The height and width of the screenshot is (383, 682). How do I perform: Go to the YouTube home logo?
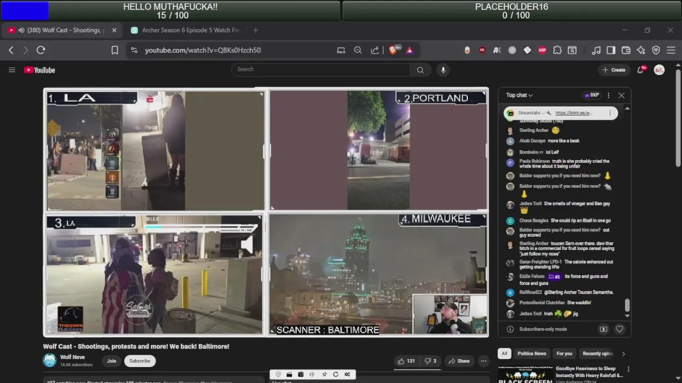[39, 70]
